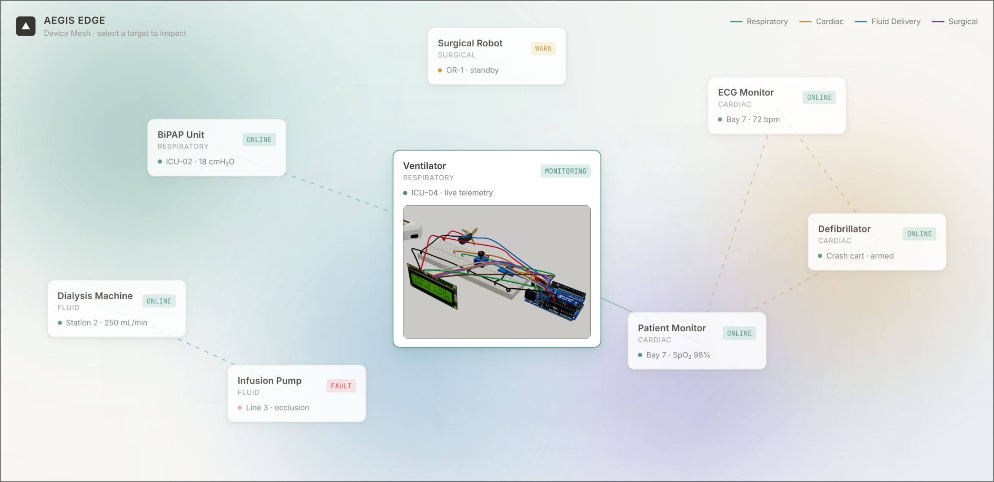Click the green status dot on BiPAP Unit
The image size is (994, 482).
(x=160, y=162)
